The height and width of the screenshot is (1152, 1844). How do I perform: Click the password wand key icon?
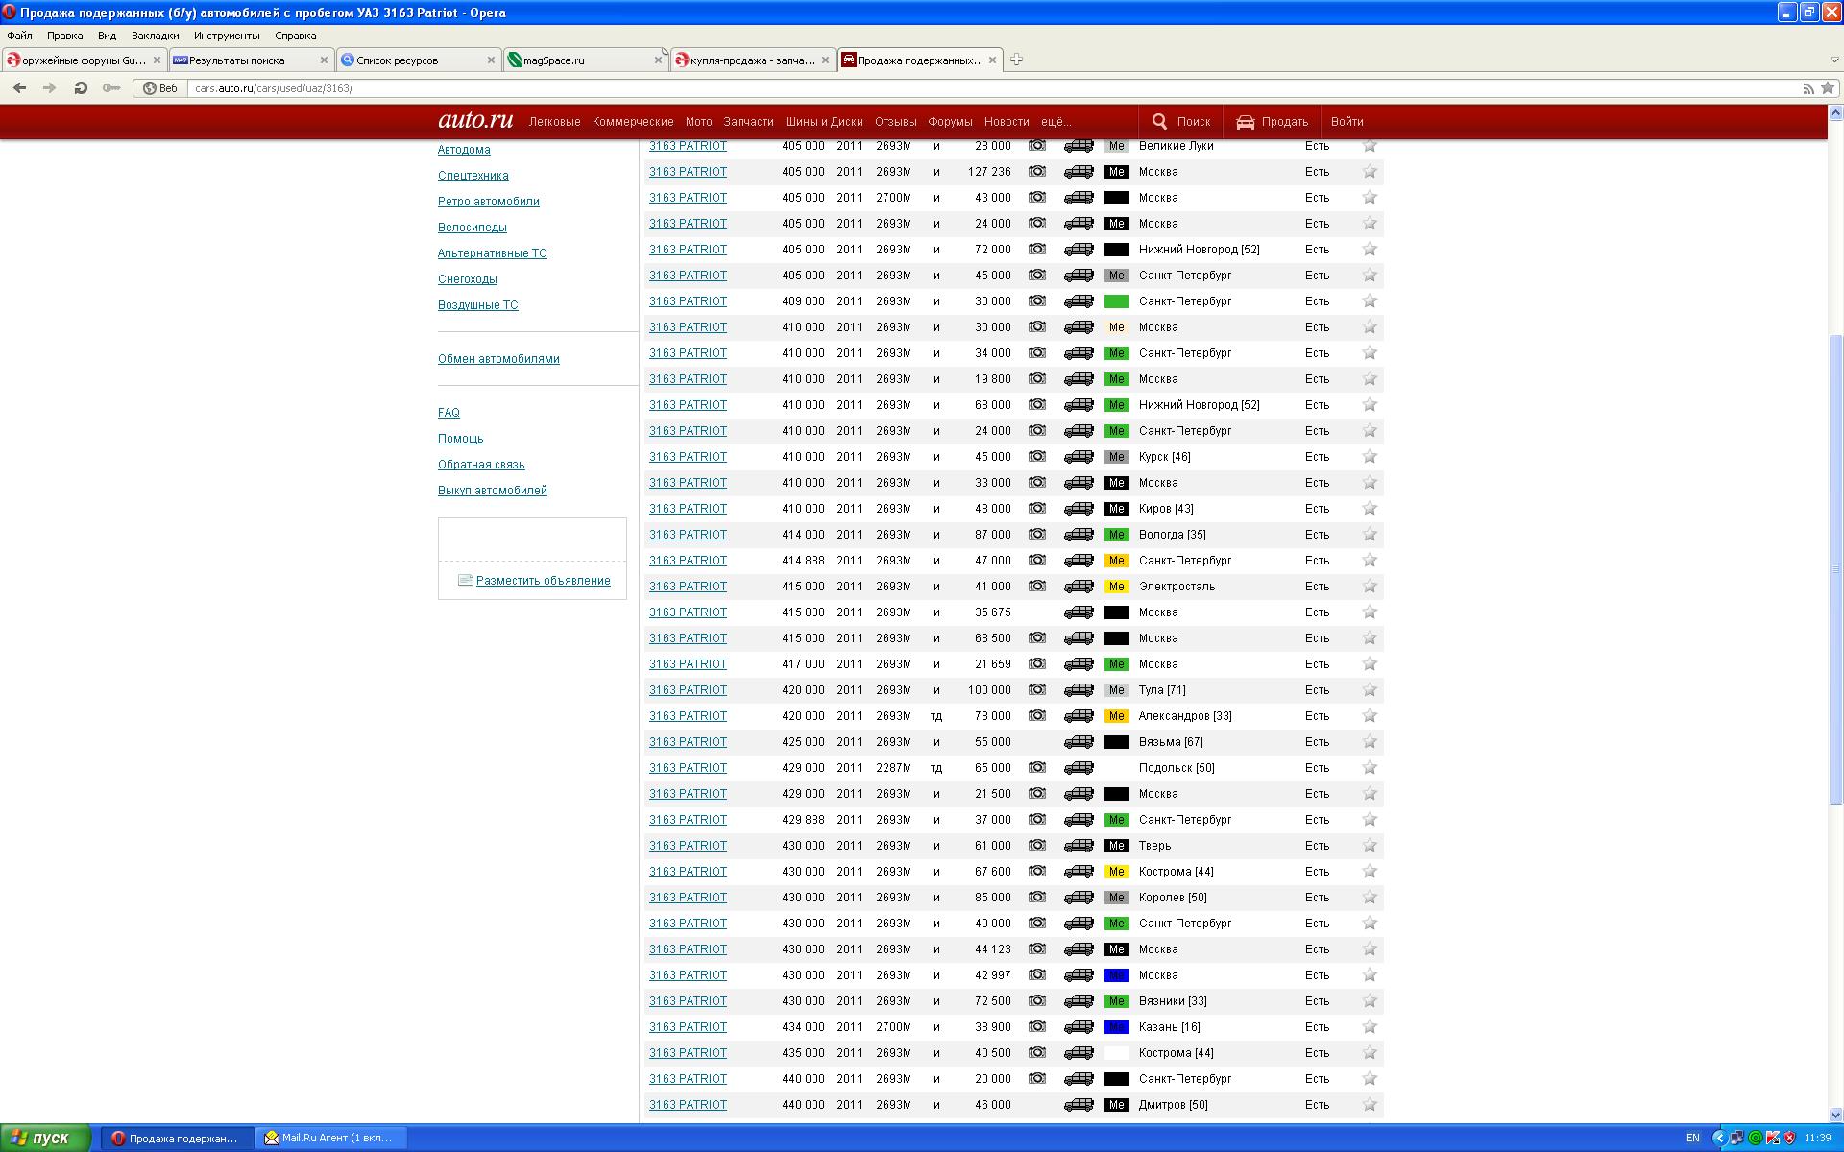pyautogui.click(x=111, y=87)
